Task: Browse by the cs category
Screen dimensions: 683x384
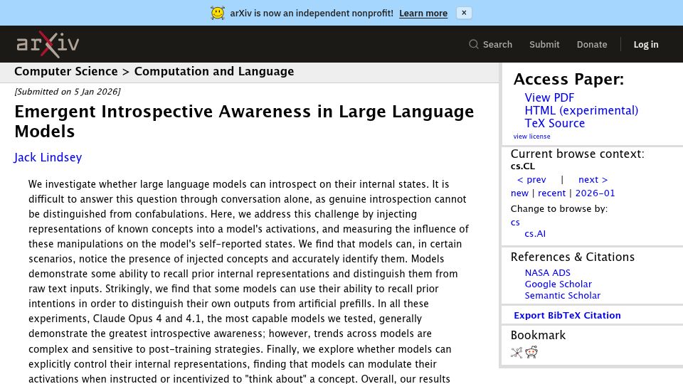Action: click(x=515, y=223)
